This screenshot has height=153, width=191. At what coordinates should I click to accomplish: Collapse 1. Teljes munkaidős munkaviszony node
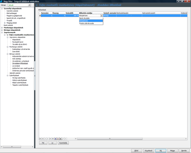(5, 35)
